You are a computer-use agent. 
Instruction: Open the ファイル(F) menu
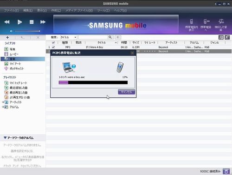(x=11, y=10)
